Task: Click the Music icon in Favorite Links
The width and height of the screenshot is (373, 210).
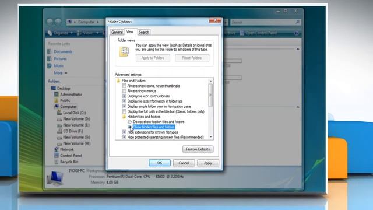Action: tap(50, 66)
